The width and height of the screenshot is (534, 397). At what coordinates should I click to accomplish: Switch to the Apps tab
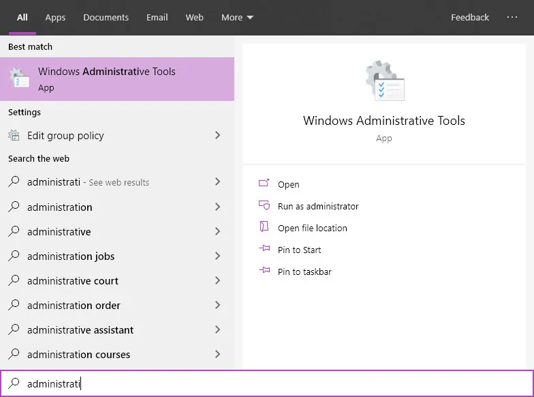(55, 18)
